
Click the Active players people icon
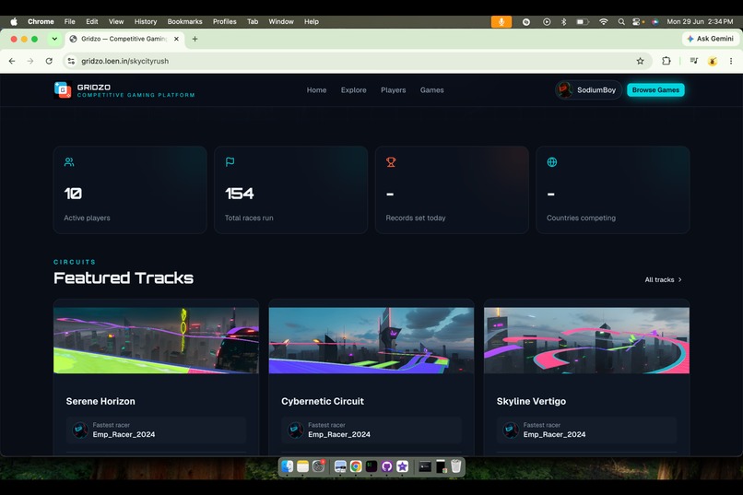pyautogui.click(x=69, y=162)
